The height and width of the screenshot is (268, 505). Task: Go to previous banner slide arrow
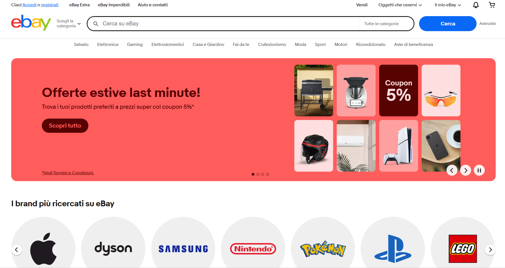(452, 170)
